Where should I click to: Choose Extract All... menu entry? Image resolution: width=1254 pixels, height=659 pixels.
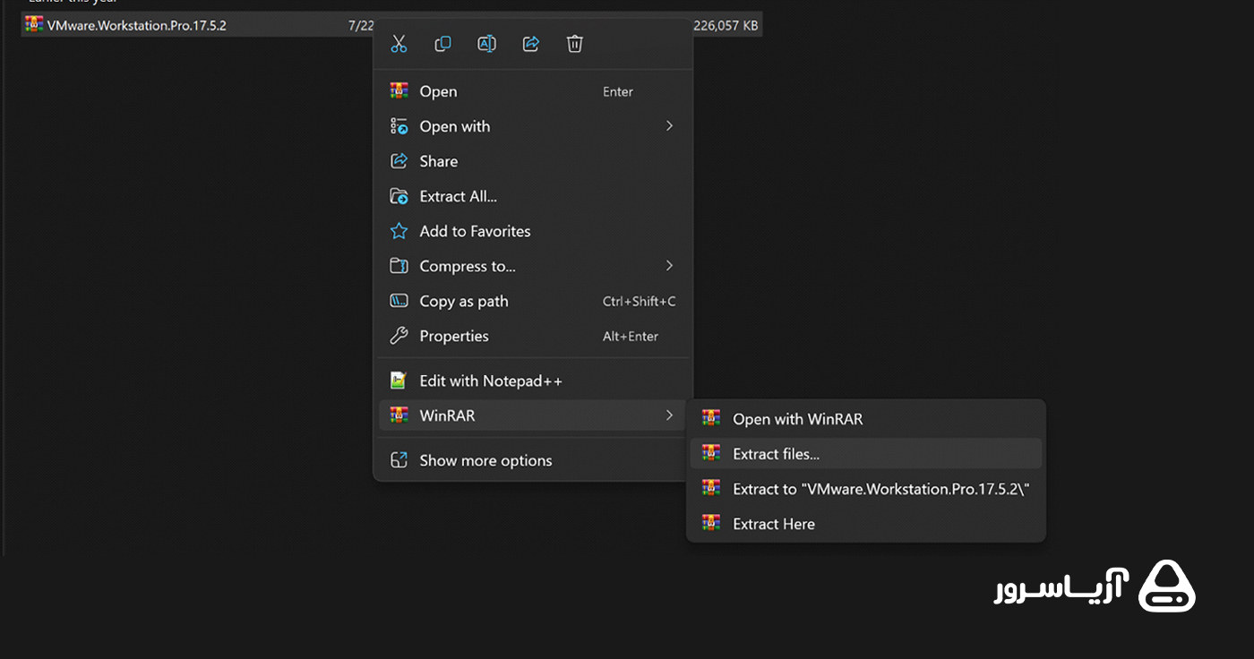click(535, 196)
